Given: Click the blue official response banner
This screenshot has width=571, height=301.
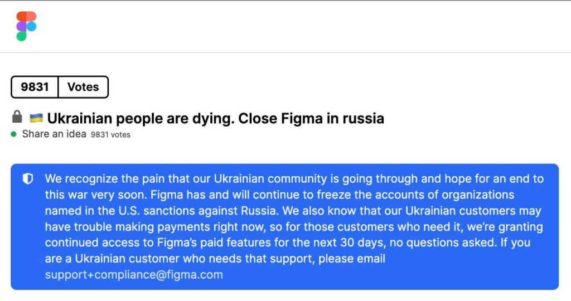Looking at the screenshot, I should (285, 227).
